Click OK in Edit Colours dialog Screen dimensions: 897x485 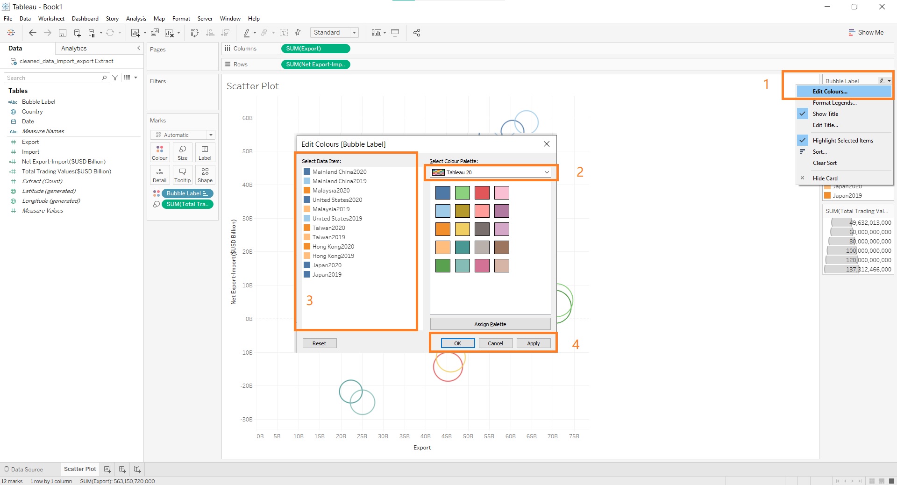click(458, 343)
